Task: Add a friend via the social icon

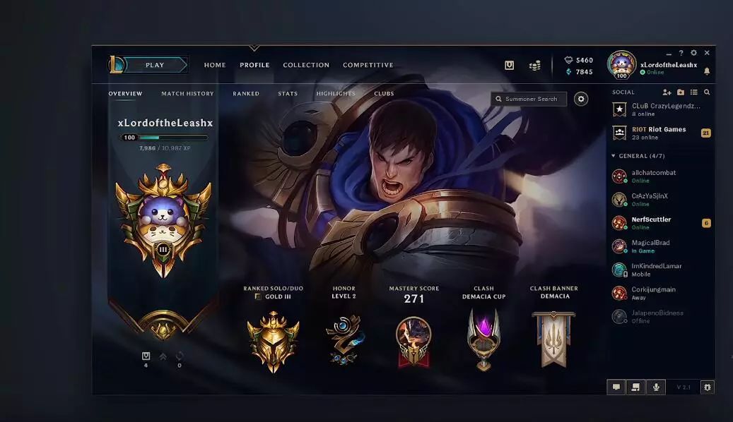Action: (667, 92)
